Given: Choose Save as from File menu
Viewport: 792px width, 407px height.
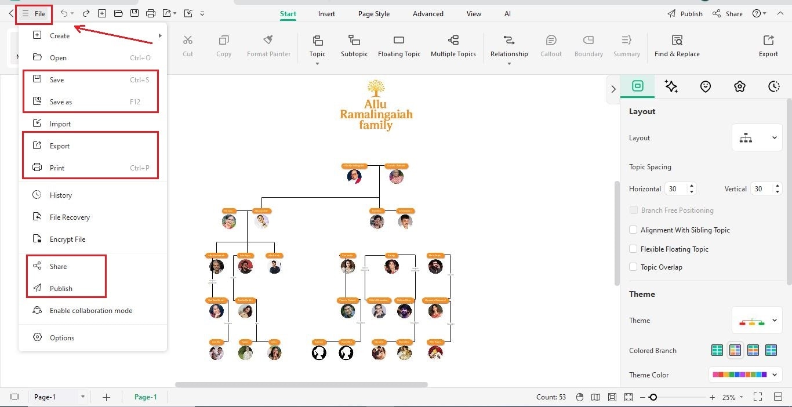Looking at the screenshot, I should pyautogui.click(x=93, y=102).
